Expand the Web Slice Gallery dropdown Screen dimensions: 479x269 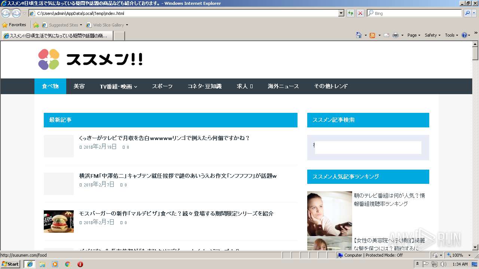coord(127,25)
